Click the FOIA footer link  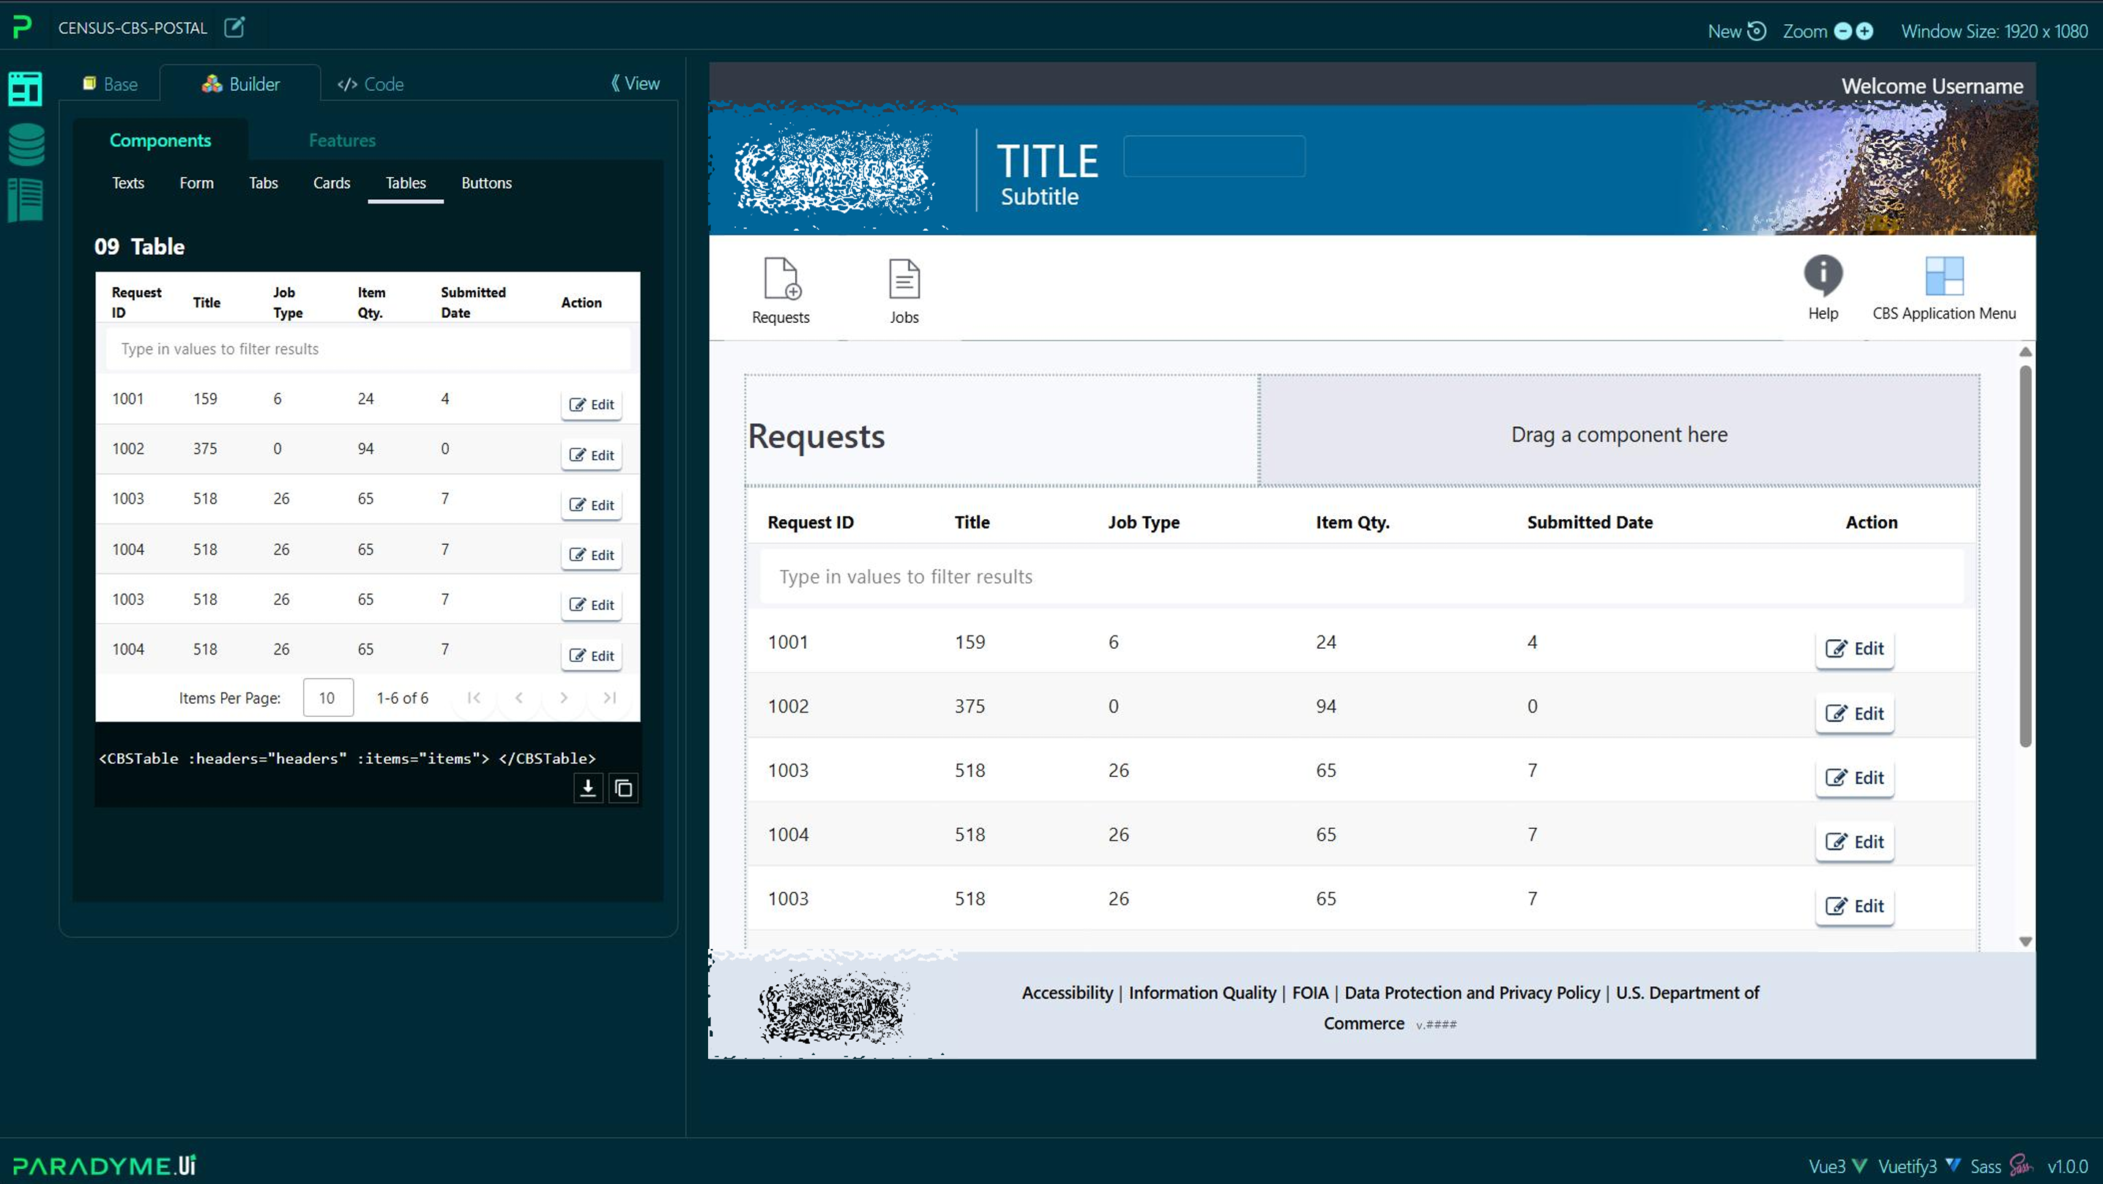click(x=1310, y=992)
